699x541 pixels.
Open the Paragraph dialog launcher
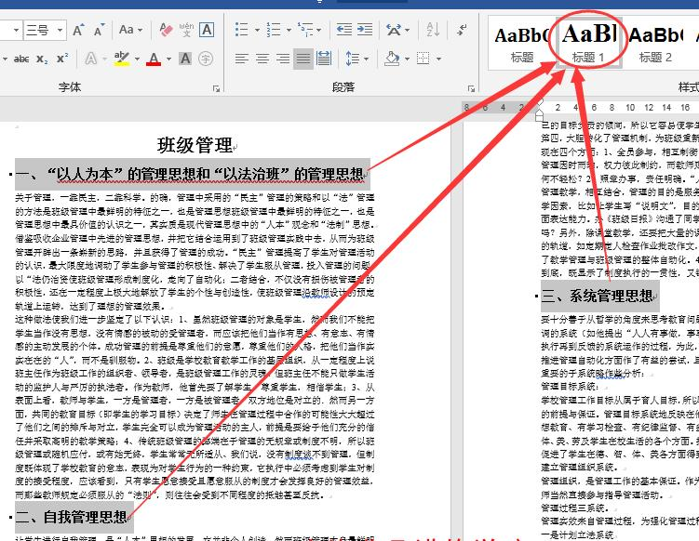tap(471, 88)
